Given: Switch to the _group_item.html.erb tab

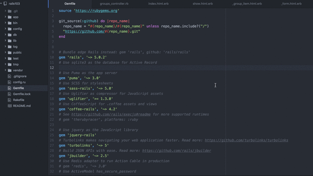Looking at the screenshot, I should (247, 4).
